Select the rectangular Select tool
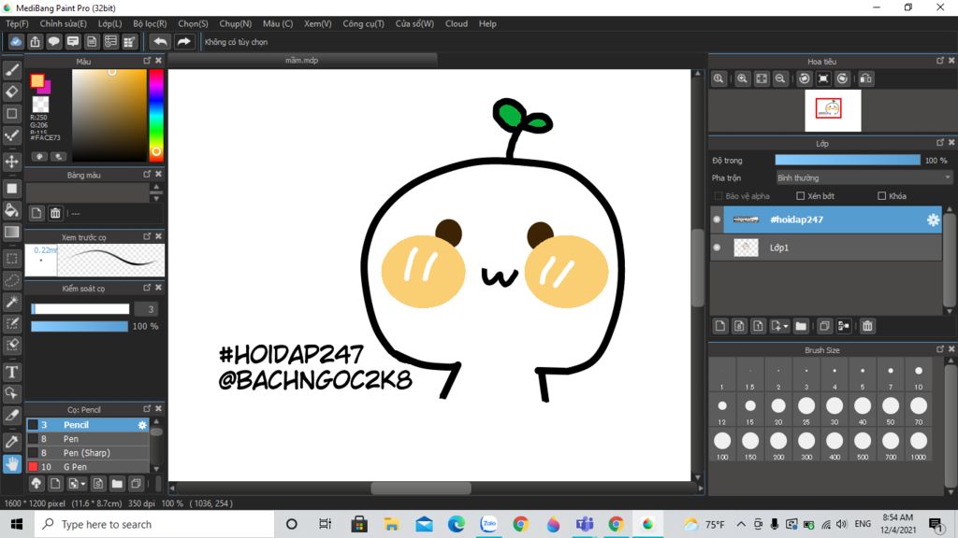This screenshot has height=538, width=958. [11, 259]
